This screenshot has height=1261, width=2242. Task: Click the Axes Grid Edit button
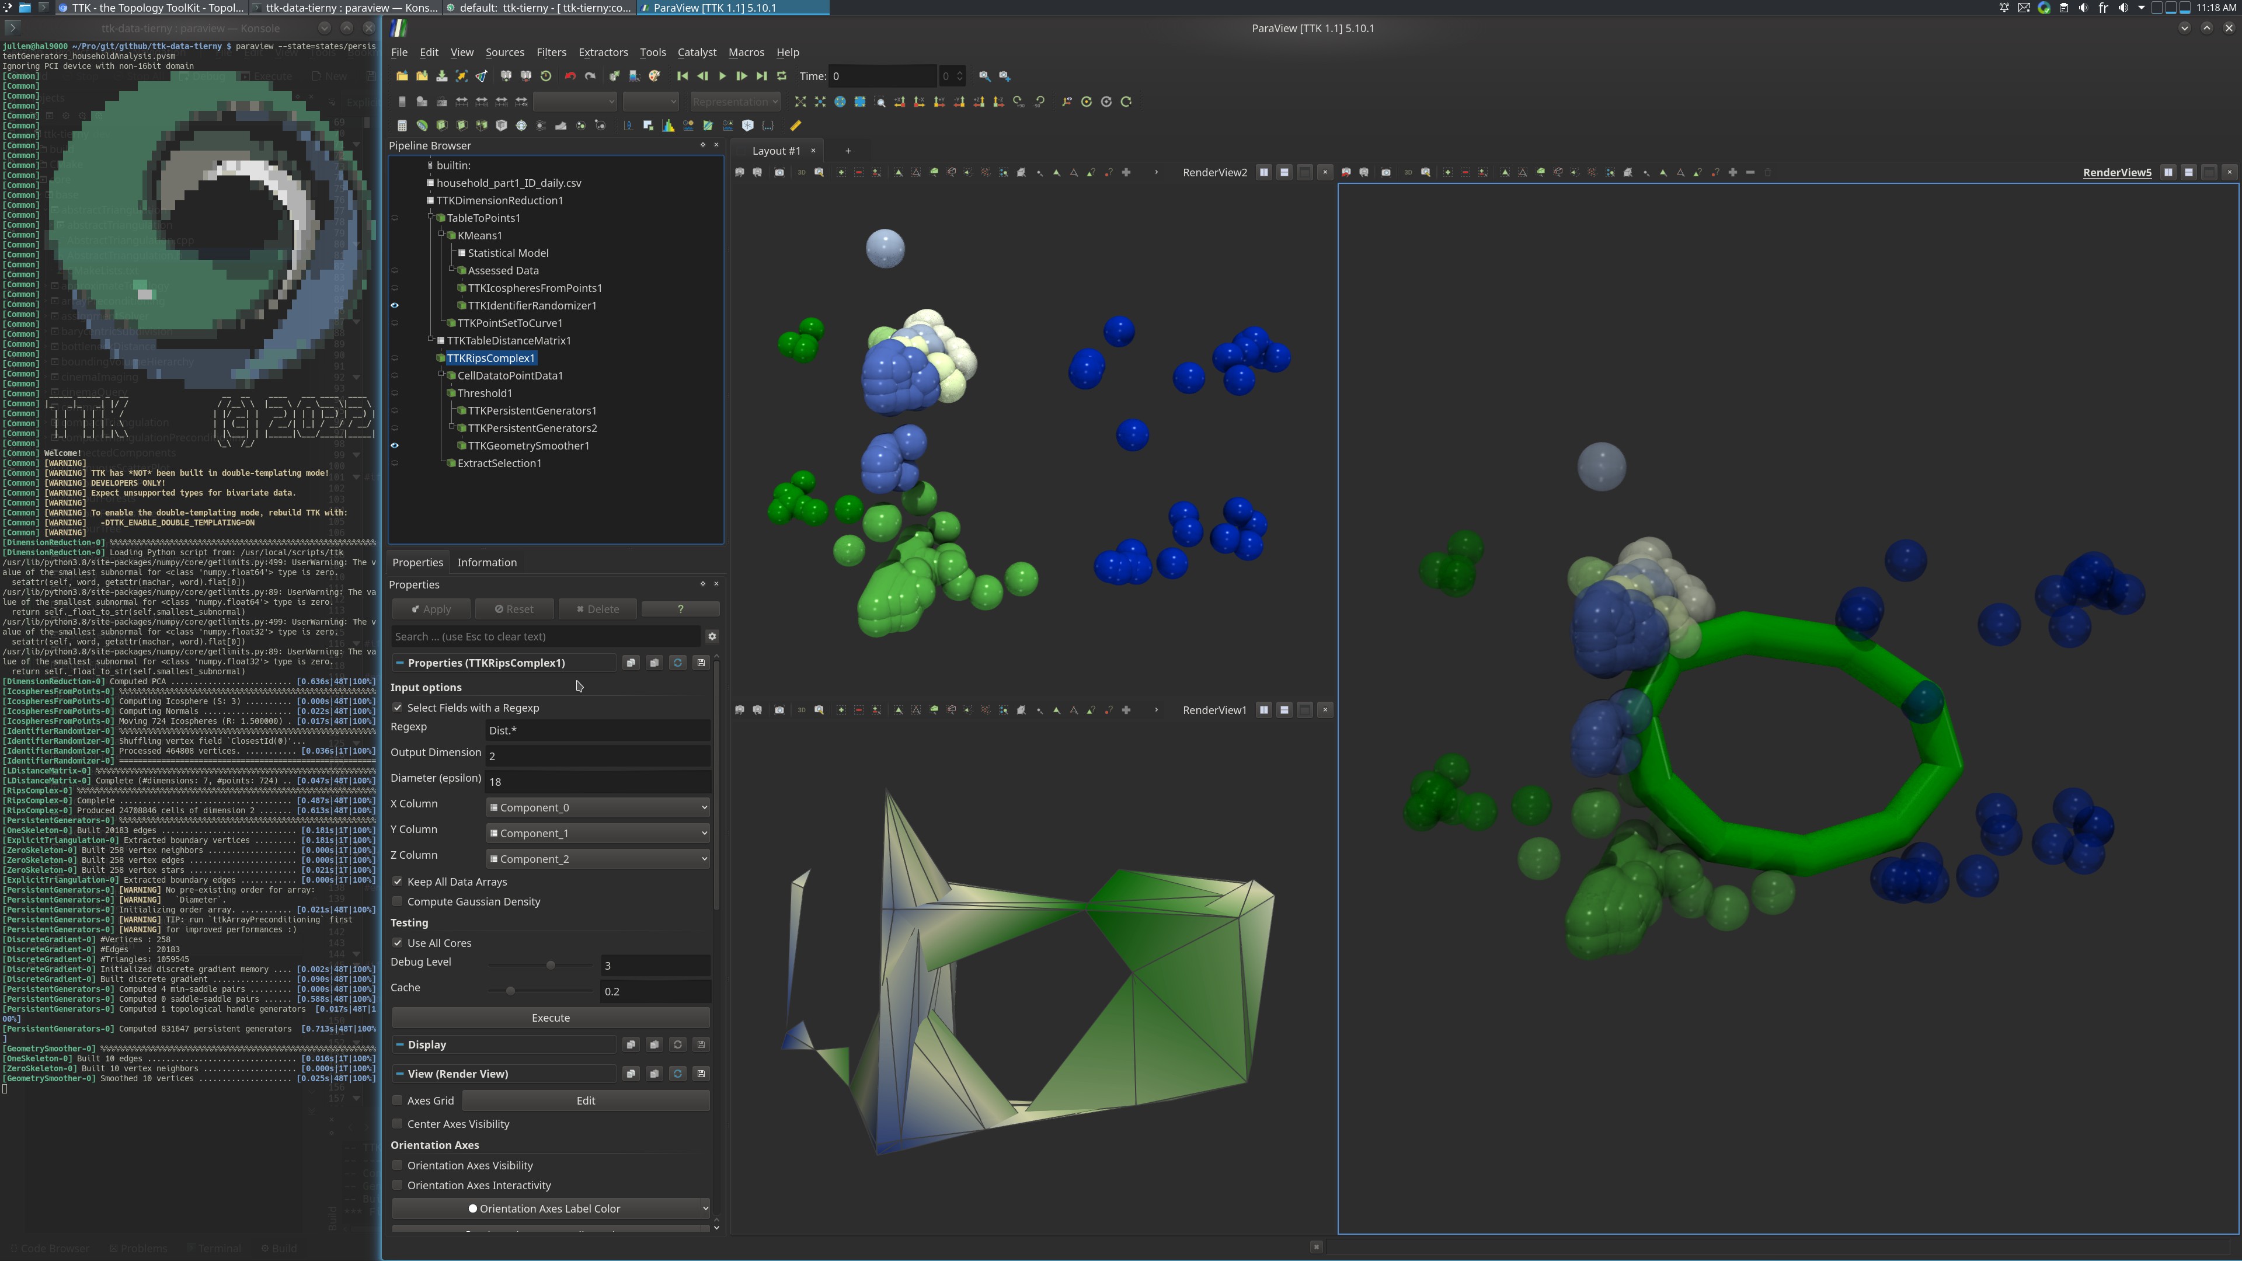pos(586,1101)
